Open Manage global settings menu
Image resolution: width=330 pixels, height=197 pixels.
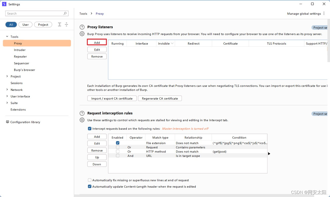304,14
